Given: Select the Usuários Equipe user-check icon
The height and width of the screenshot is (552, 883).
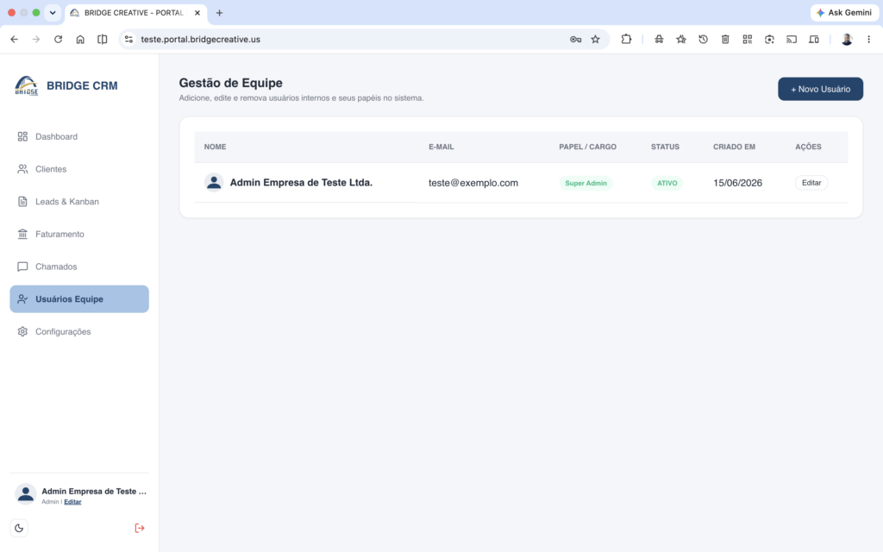Looking at the screenshot, I should click(x=22, y=299).
